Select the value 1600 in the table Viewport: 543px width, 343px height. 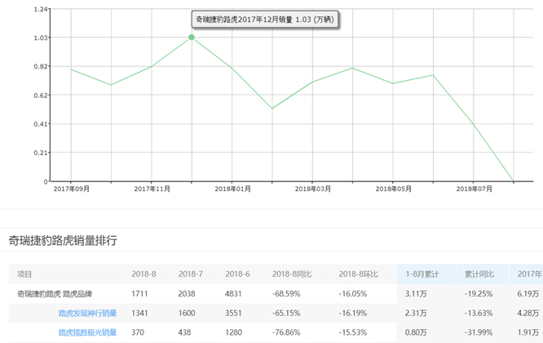coord(187,313)
